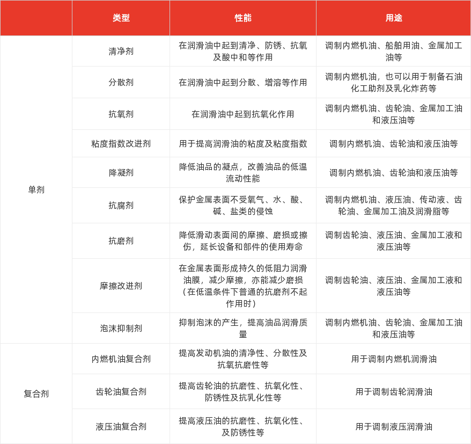The width and height of the screenshot is (471, 444).
Task: Click usage cell mentioning 传动液 and 润滑脂
Action: coord(394,206)
